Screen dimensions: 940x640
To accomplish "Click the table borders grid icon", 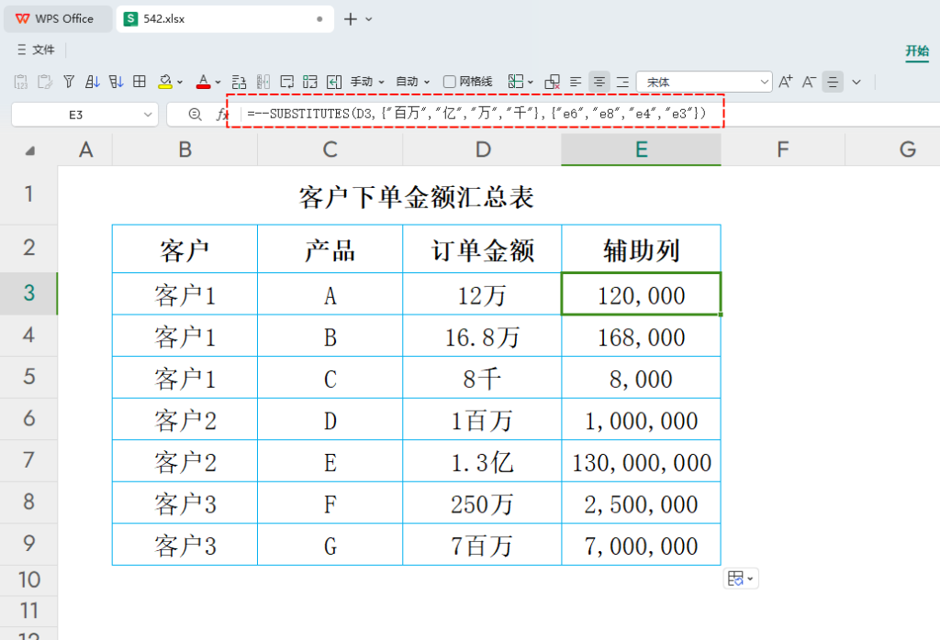I will (140, 82).
